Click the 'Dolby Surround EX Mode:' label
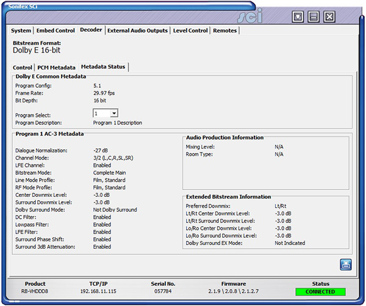366x306 pixels. [x=214, y=243]
